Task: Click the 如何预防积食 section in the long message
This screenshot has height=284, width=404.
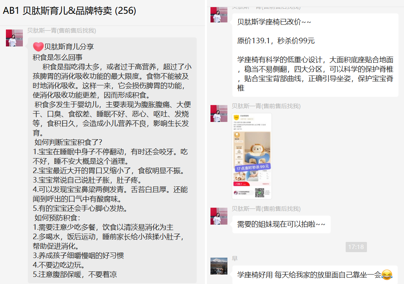Action: [58, 218]
